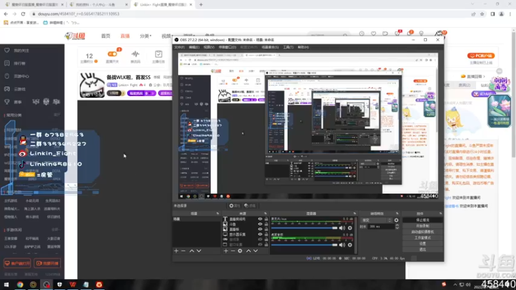This screenshot has height=290, width=516.
Task: Open the Windows Start menu
Action: pos(6,284)
